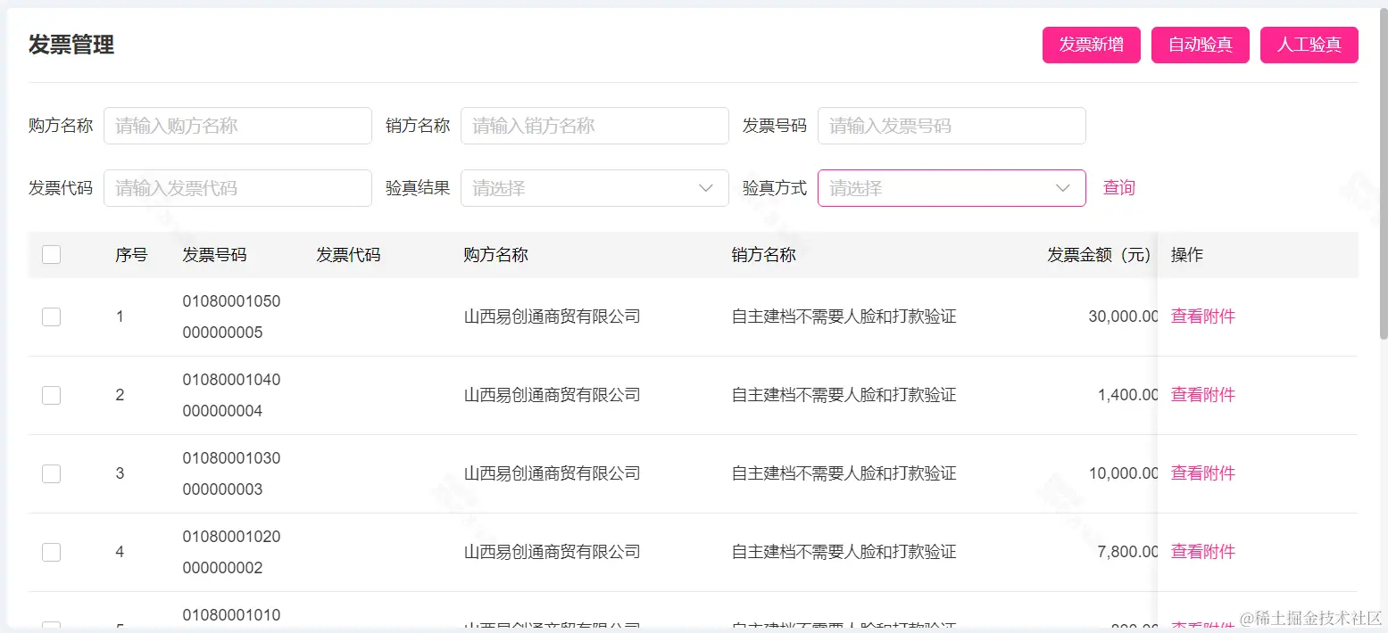Click 自主建档不需要人脸和打款验证 in row 2

tap(844, 395)
